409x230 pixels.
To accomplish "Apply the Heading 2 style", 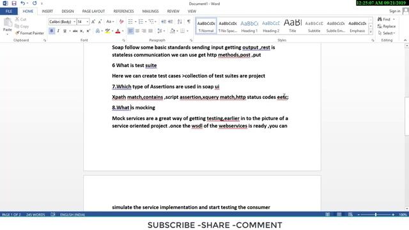I will 271,26.
